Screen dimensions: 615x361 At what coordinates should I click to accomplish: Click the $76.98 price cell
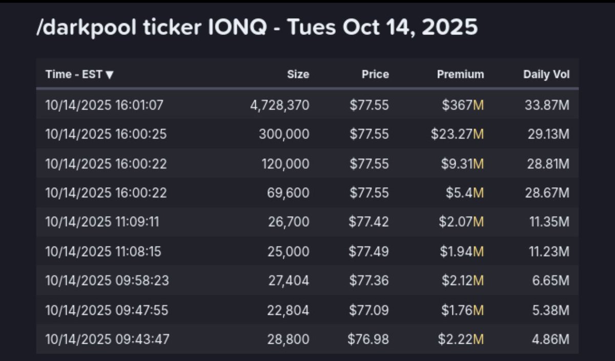tap(368, 339)
